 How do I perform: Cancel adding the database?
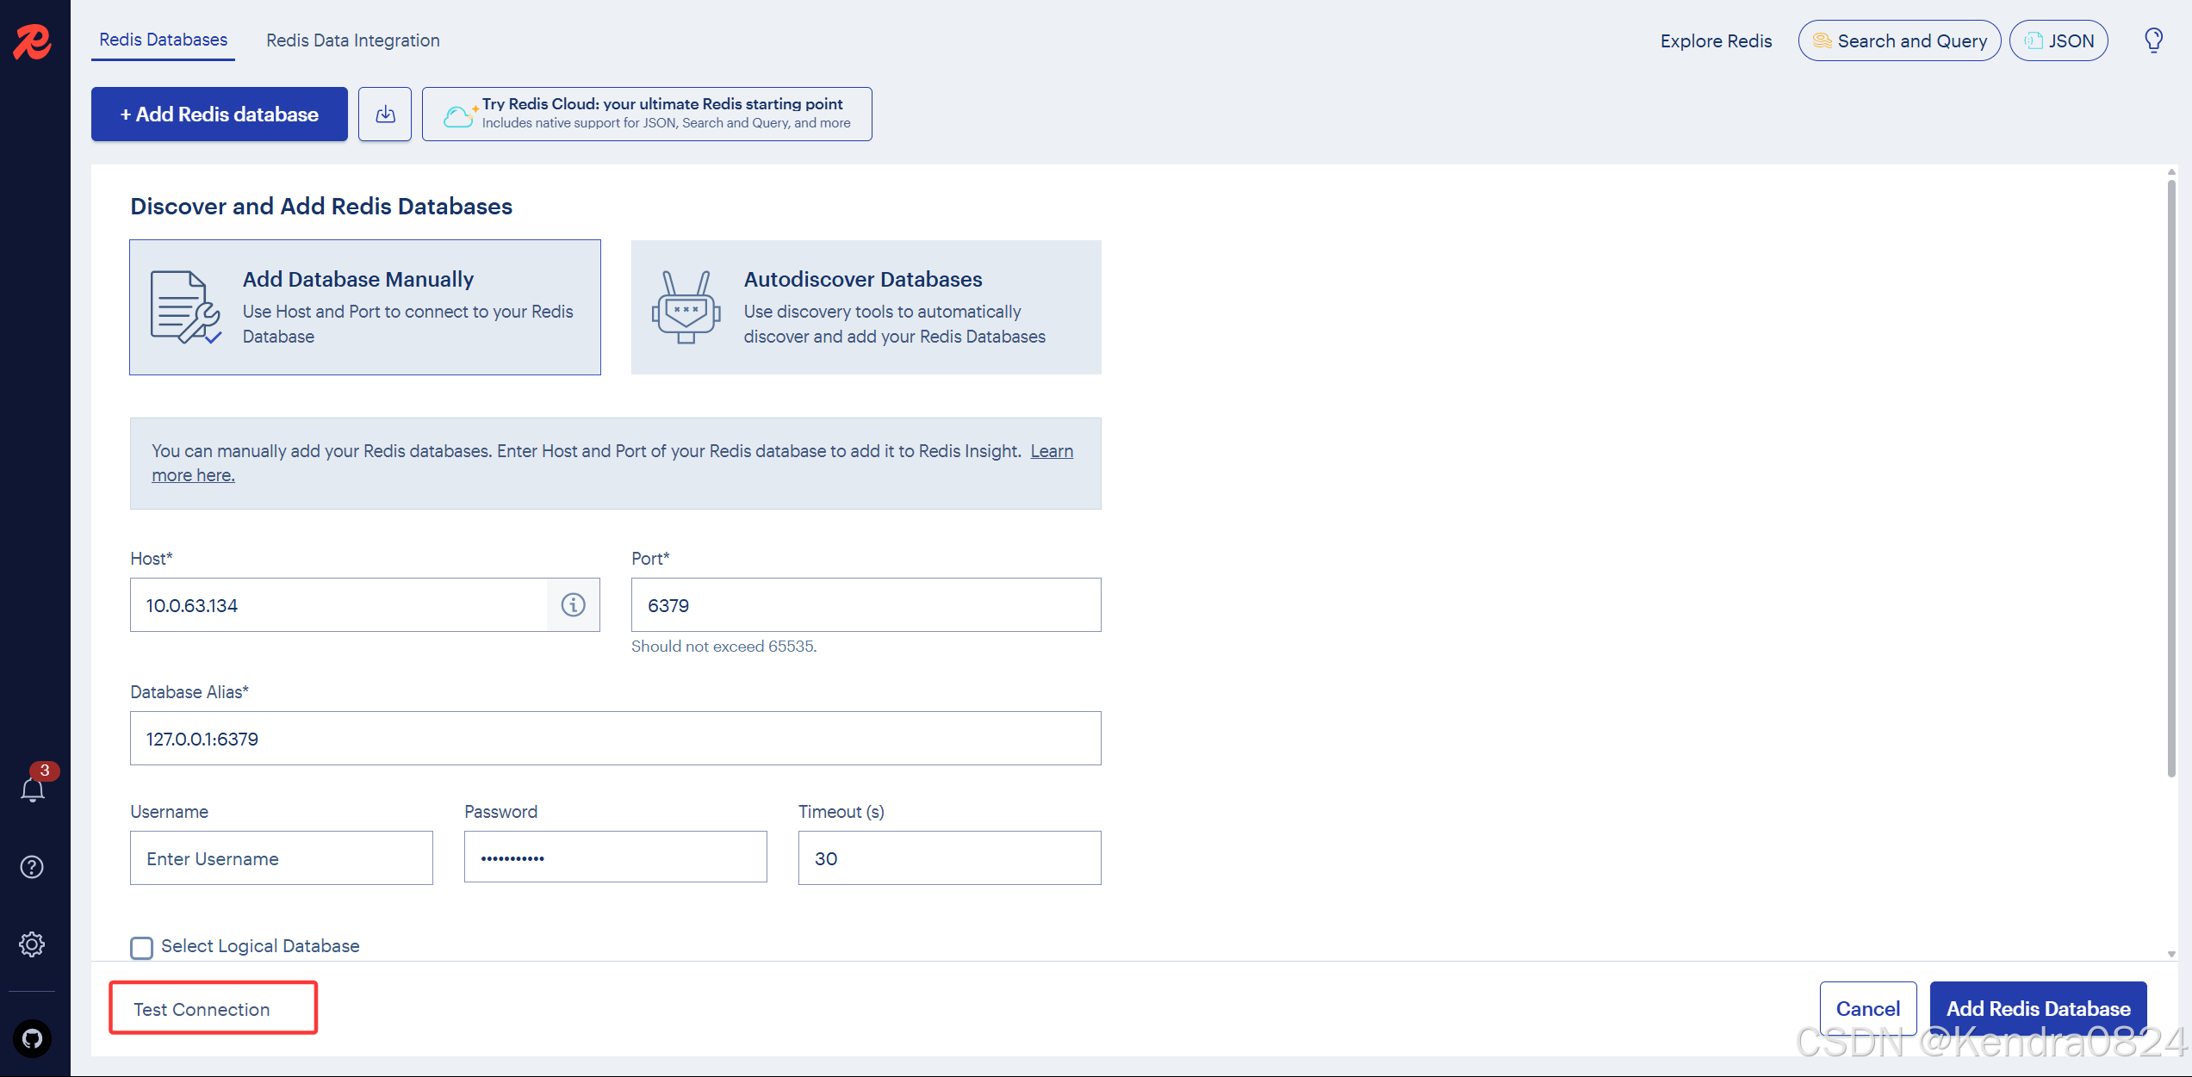click(x=1867, y=1008)
